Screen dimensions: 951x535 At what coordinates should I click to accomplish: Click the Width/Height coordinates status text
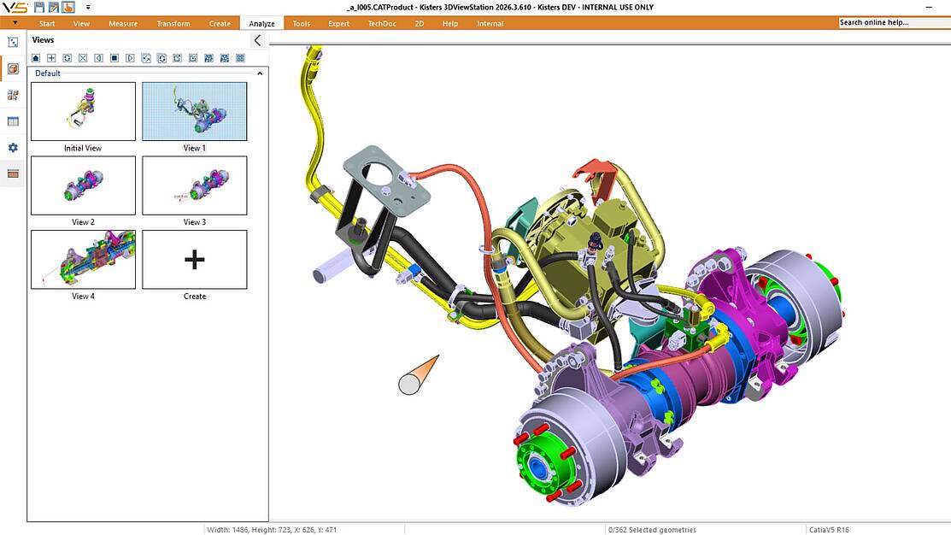(x=272, y=530)
